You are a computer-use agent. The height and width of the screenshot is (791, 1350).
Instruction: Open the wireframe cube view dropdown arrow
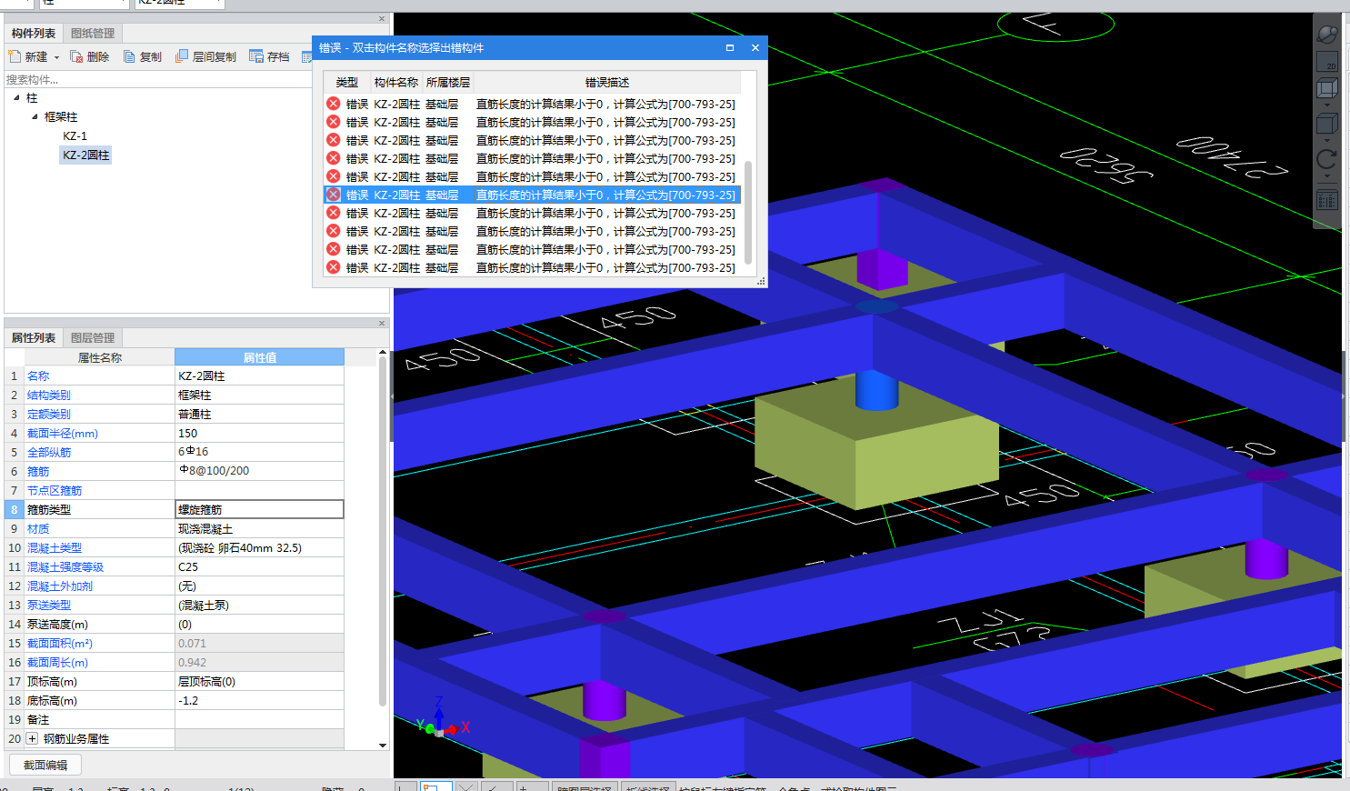point(1327,105)
